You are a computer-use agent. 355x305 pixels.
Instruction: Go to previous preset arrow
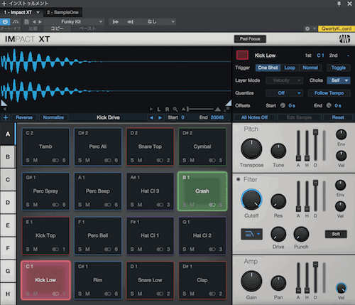[x=34, y=22]
